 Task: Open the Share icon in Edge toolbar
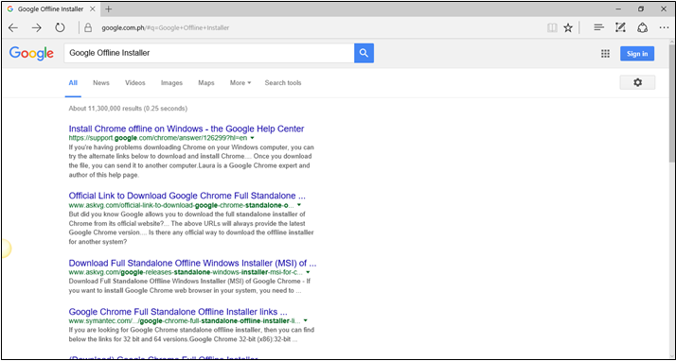click(642, 28)
